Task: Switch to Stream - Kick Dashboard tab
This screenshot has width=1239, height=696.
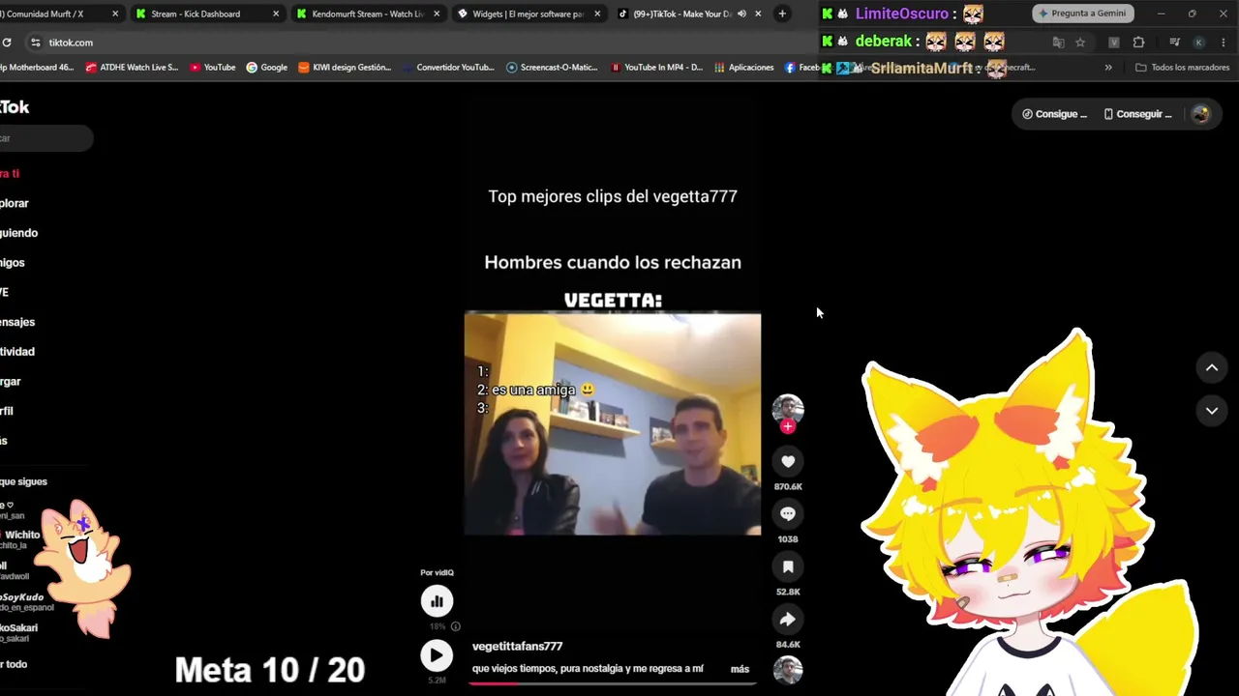Action: pyautogui.click(x=207, y=14)
